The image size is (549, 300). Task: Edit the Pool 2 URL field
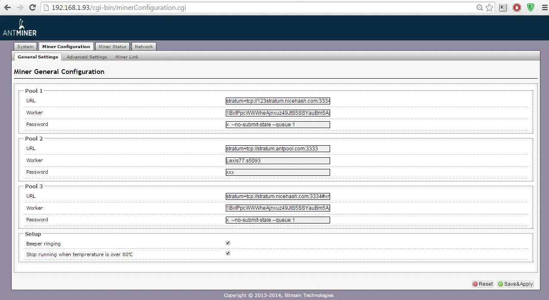click(278, 149)
